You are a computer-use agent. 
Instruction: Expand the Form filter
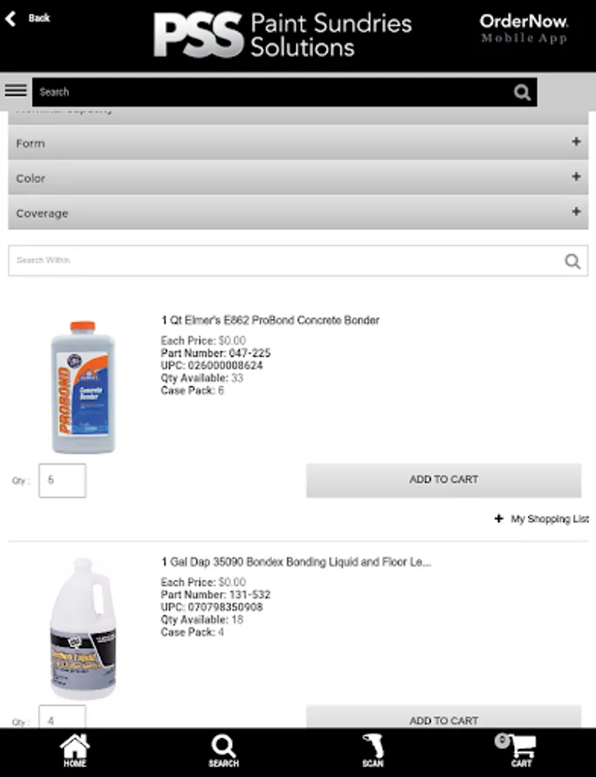point(298,142)
